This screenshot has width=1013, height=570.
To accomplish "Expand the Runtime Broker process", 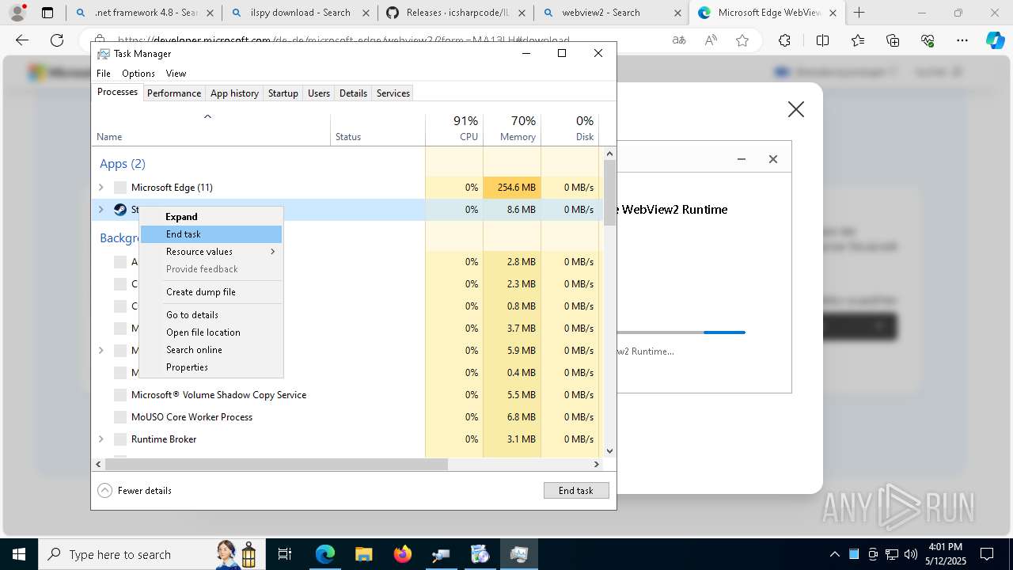I will [x=101, y=439].
